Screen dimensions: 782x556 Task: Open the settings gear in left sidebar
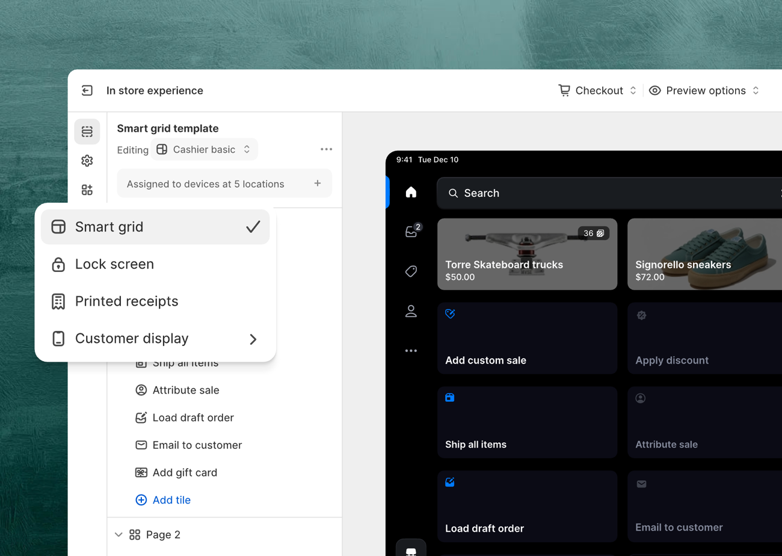[x=87, y=161]
